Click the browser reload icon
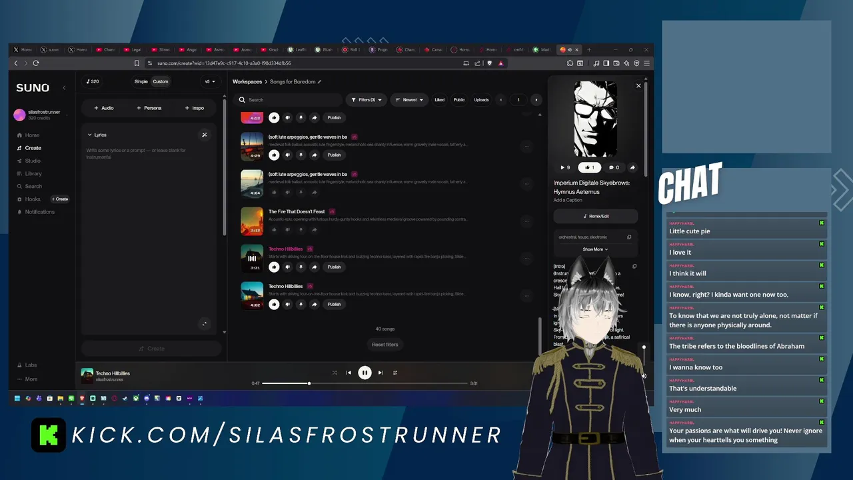Screen dimensions: 853x480 coord(36,63)
